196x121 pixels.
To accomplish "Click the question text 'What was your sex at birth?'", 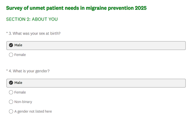I will click(37, 33).
